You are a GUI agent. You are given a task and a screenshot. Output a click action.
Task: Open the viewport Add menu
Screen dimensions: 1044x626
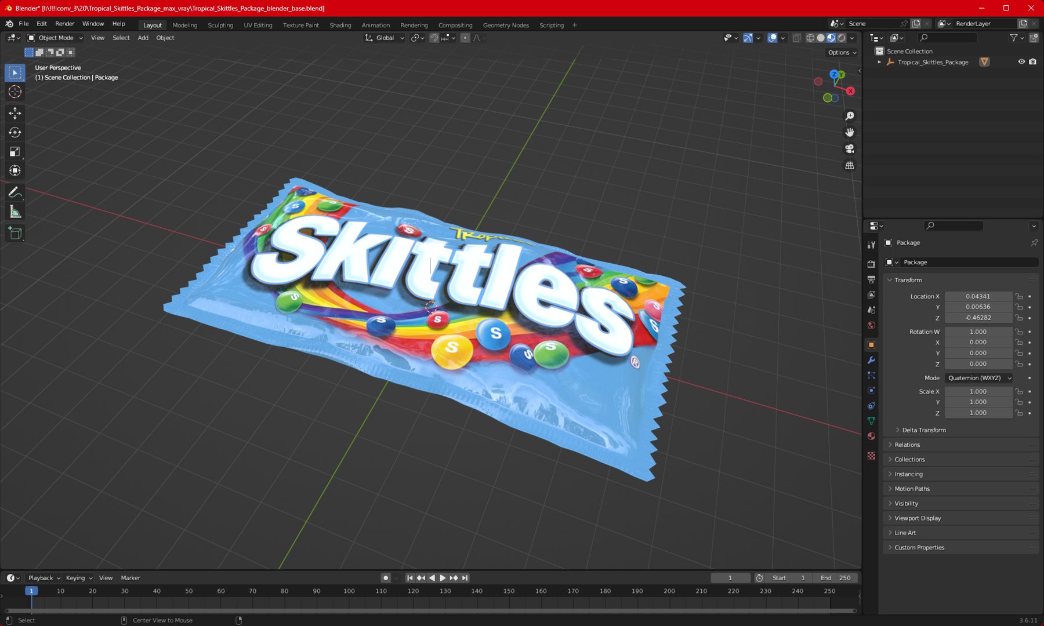pyautogui.click(x=143, y=38)
